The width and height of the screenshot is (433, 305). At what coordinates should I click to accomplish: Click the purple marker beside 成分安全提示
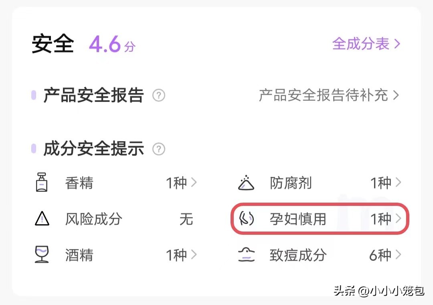pyautogui.click(x=34, y=148)
